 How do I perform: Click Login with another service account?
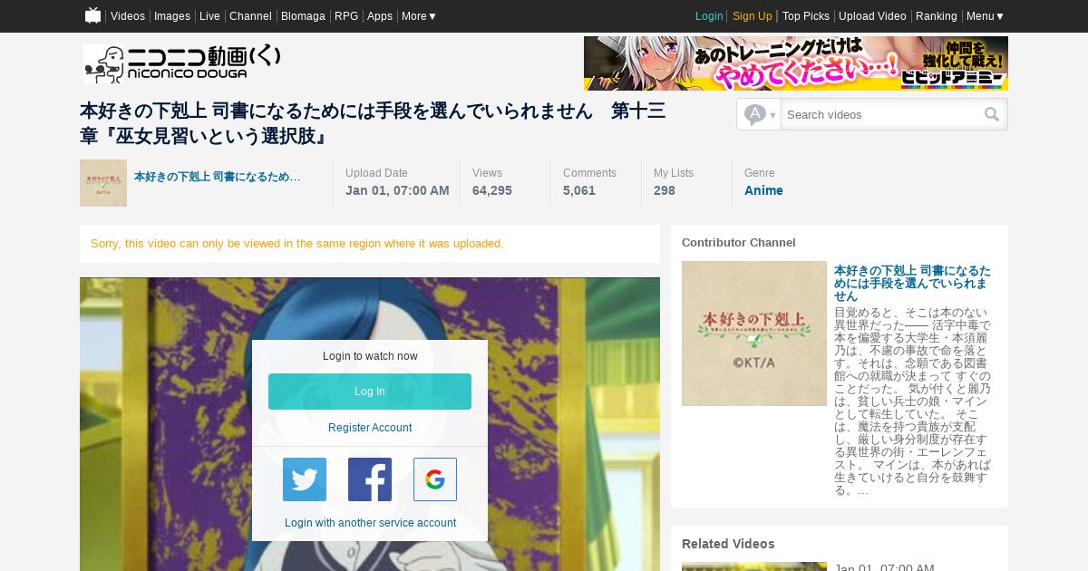370,523
